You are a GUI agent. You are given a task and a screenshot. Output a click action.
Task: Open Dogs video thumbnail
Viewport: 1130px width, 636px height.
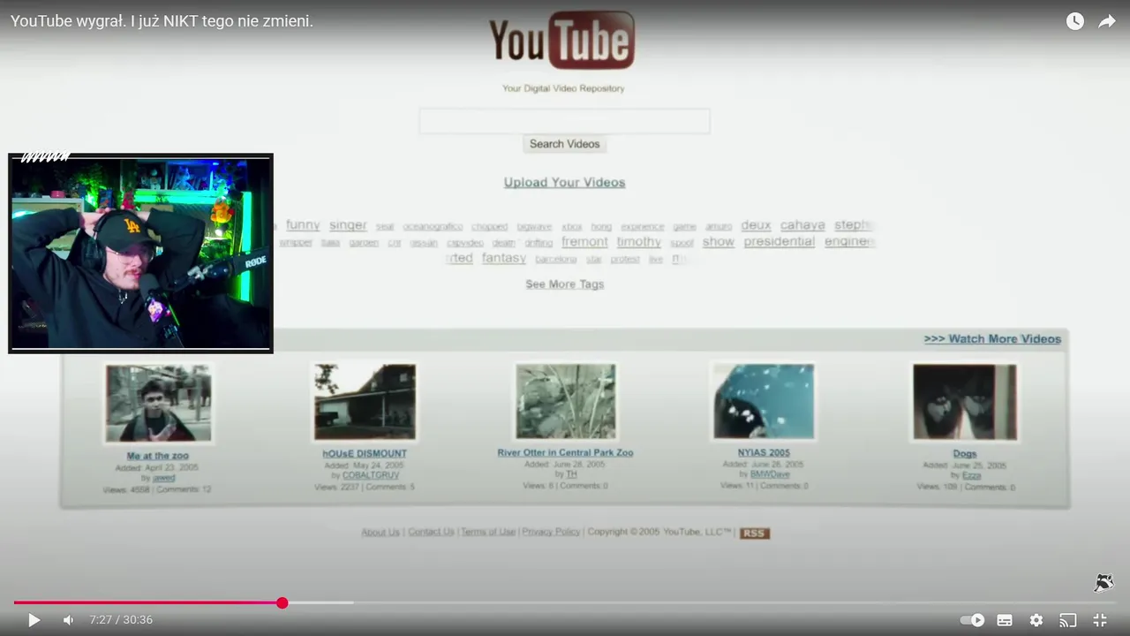tap(965, 402)
